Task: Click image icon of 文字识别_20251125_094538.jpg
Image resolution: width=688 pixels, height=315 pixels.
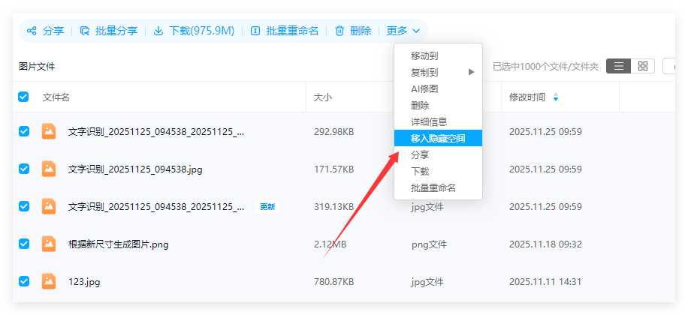Action: click(x=49, y=169)
